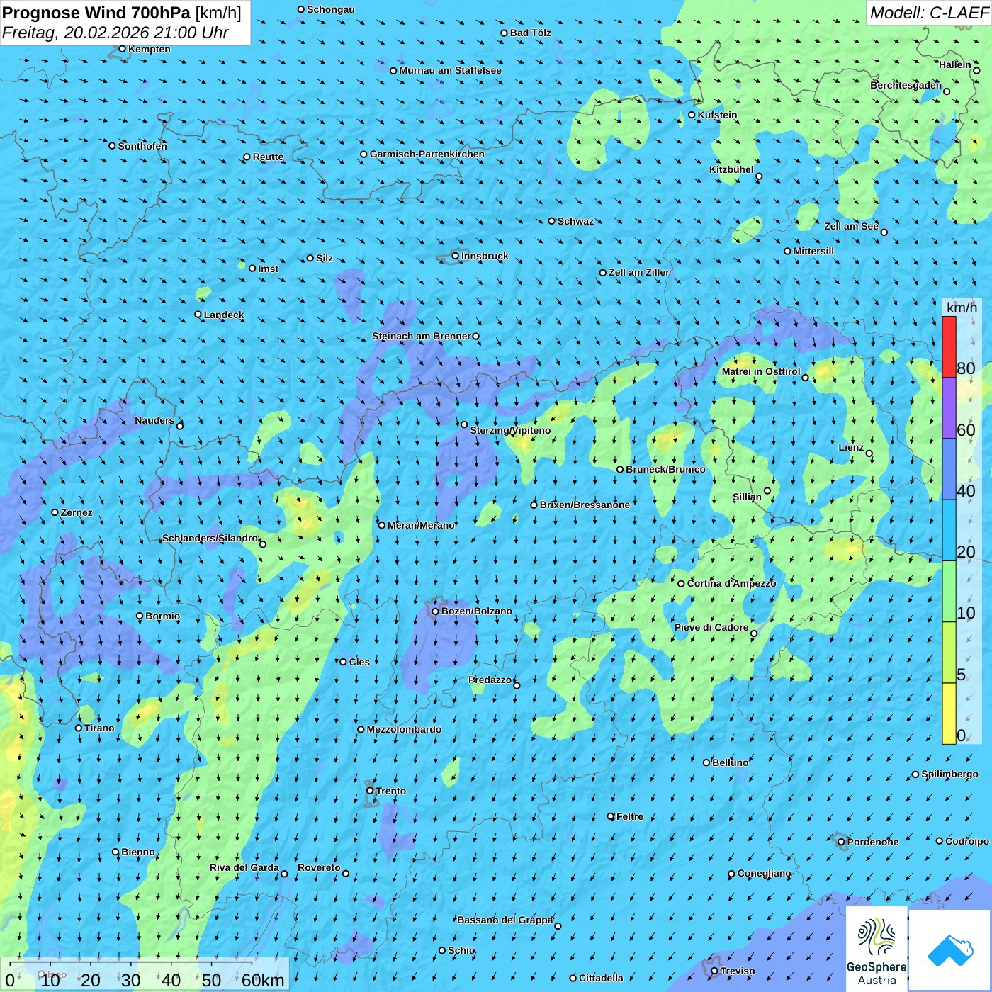
Task: Click the Bormio city marker dot
Action: click(140, 616)
